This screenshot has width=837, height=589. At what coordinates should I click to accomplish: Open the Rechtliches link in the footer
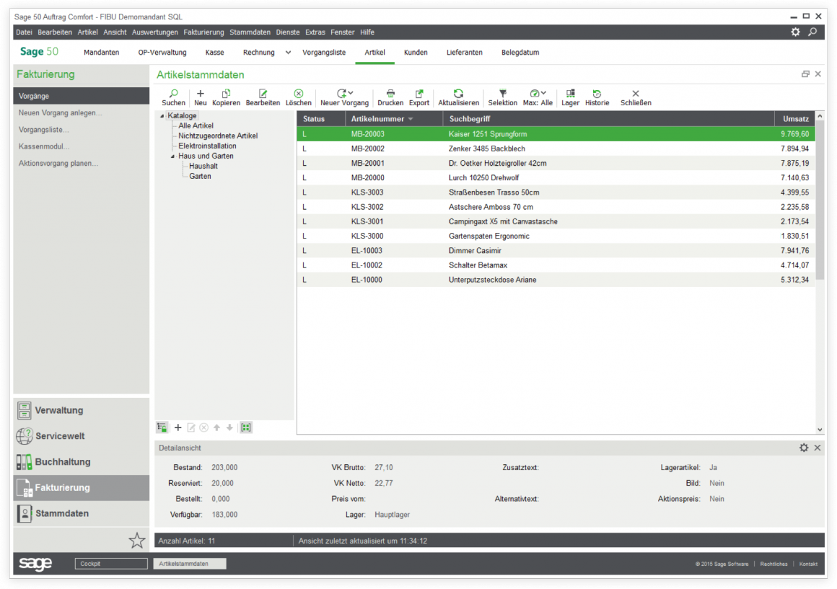pyautogui.click(x=774, y=564)
